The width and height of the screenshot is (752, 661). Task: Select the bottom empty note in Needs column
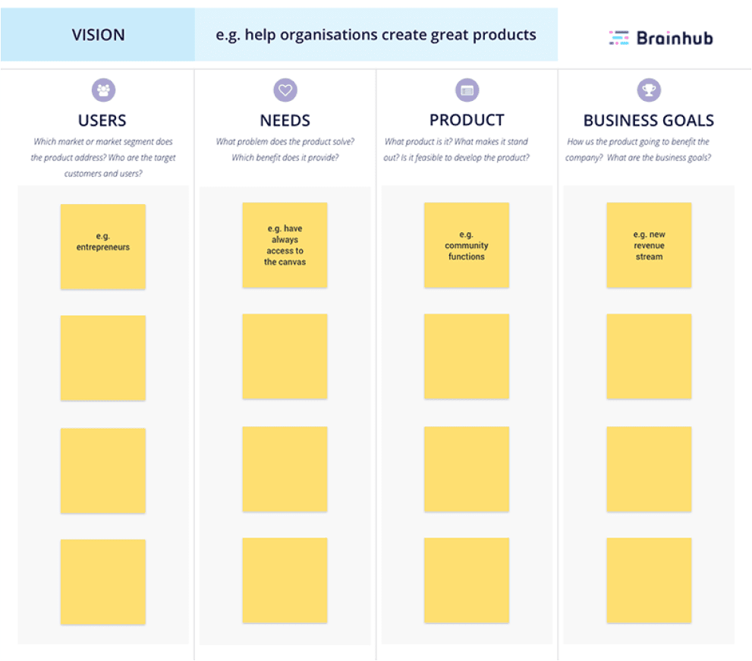(x=285, y=581)
